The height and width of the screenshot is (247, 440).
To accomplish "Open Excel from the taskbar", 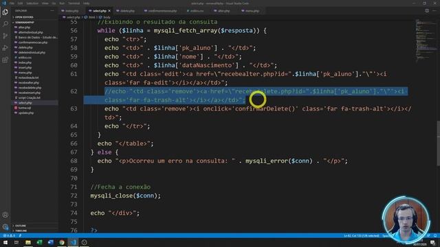I will 39,242.
